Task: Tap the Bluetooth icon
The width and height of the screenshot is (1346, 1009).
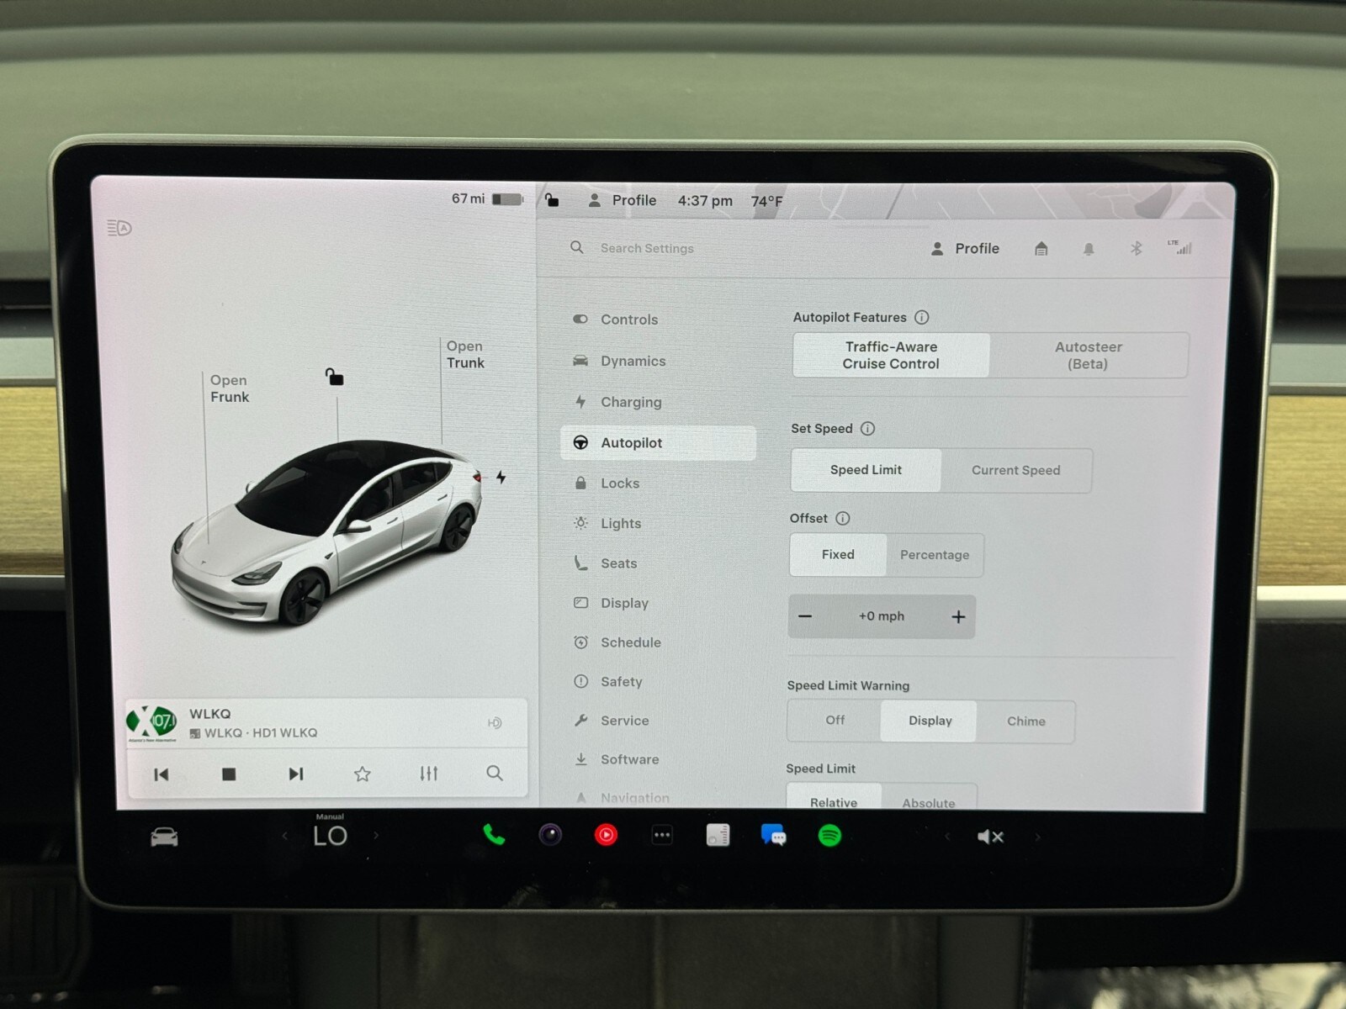Action: coord(1136,249)
